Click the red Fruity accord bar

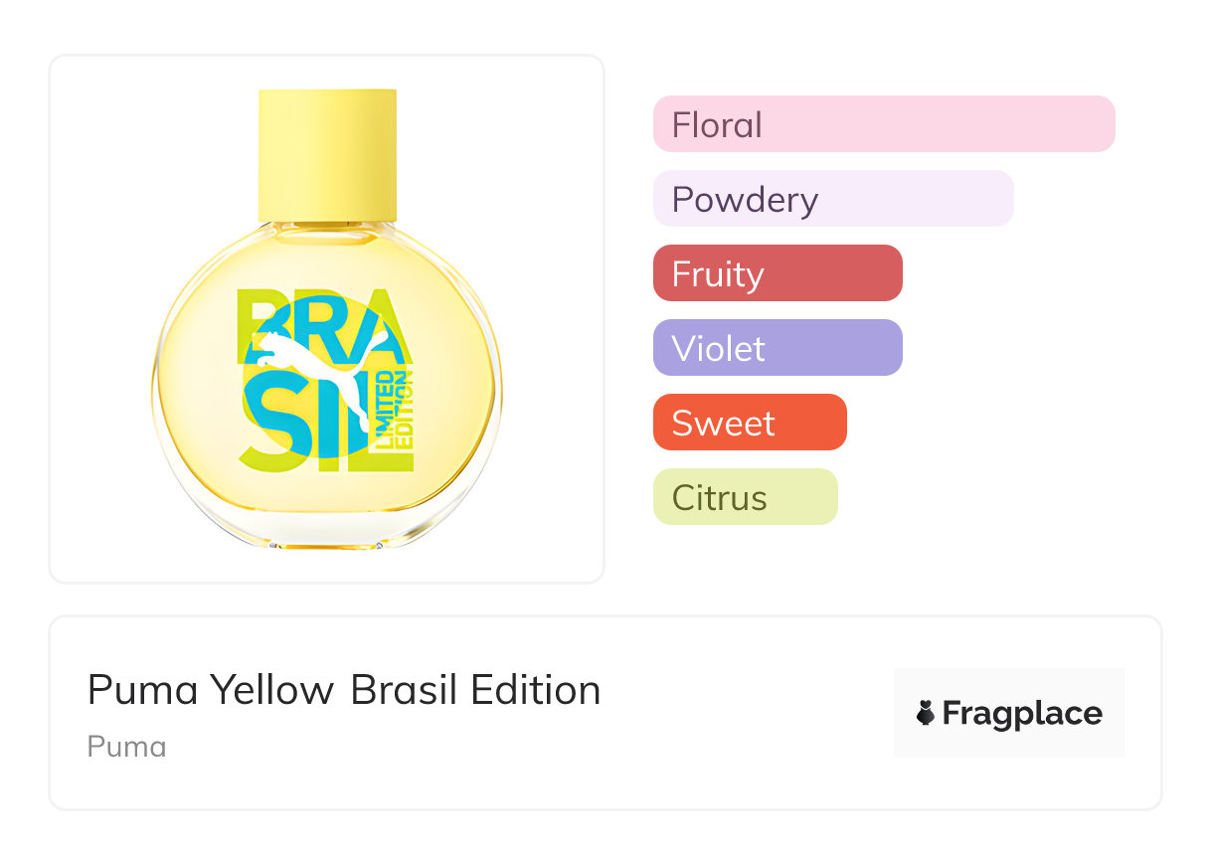778,273
